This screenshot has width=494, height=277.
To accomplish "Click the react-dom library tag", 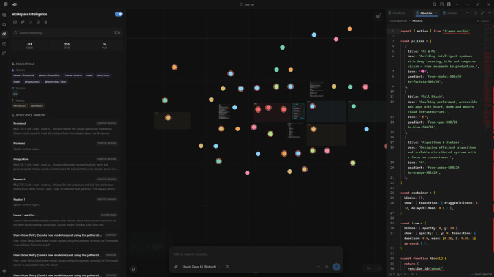I will 103,75.
